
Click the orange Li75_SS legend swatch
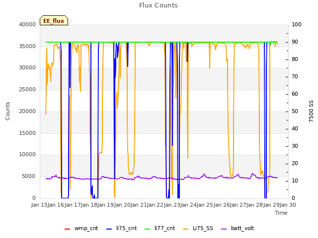(x=185, y=229)
